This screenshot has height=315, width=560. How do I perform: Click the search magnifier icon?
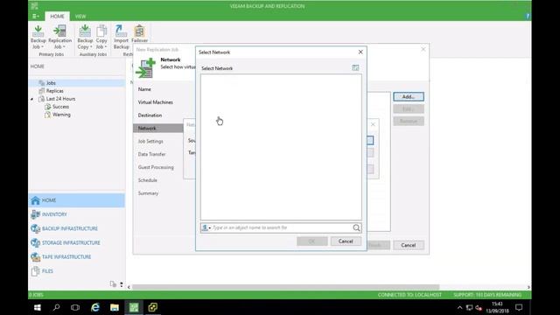(x=356, y=227)
